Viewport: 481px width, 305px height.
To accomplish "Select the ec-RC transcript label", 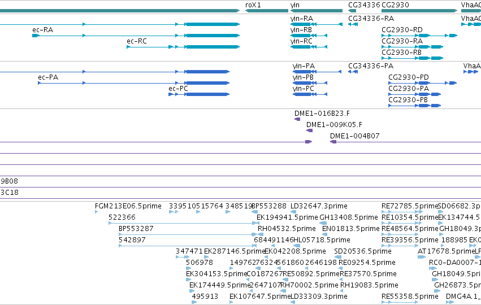I will pos(137,41).
